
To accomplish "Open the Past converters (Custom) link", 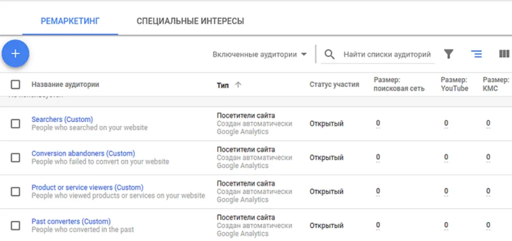I will (71, 222).
